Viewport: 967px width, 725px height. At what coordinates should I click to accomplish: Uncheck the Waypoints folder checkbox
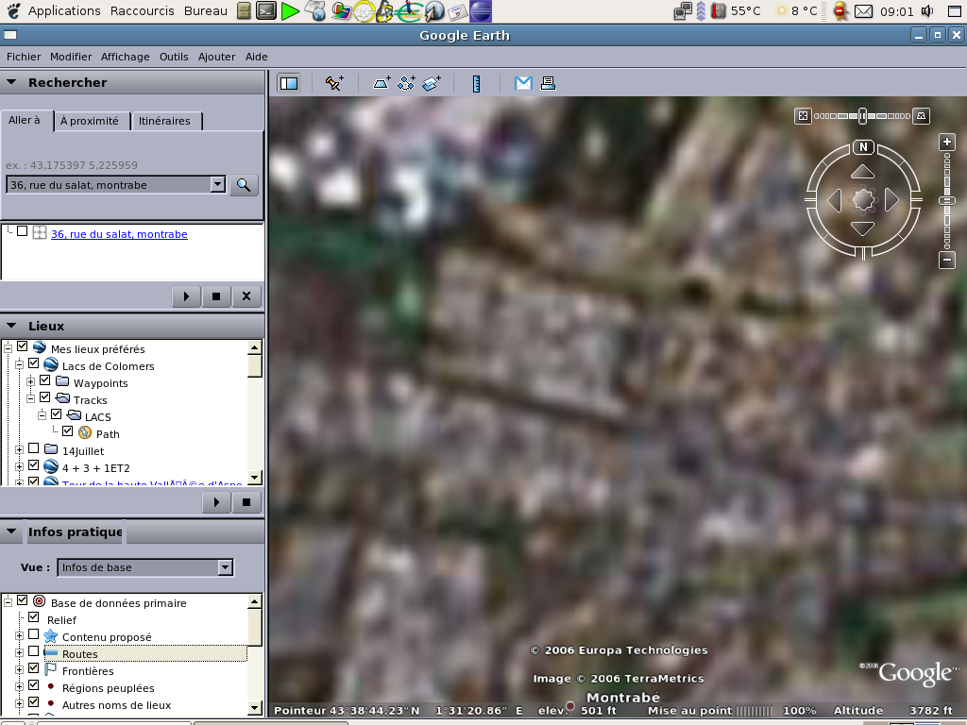[45, 380]
